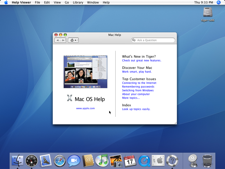
Task: Click 'Look up topics easily' index link
Action: (136, 109)
